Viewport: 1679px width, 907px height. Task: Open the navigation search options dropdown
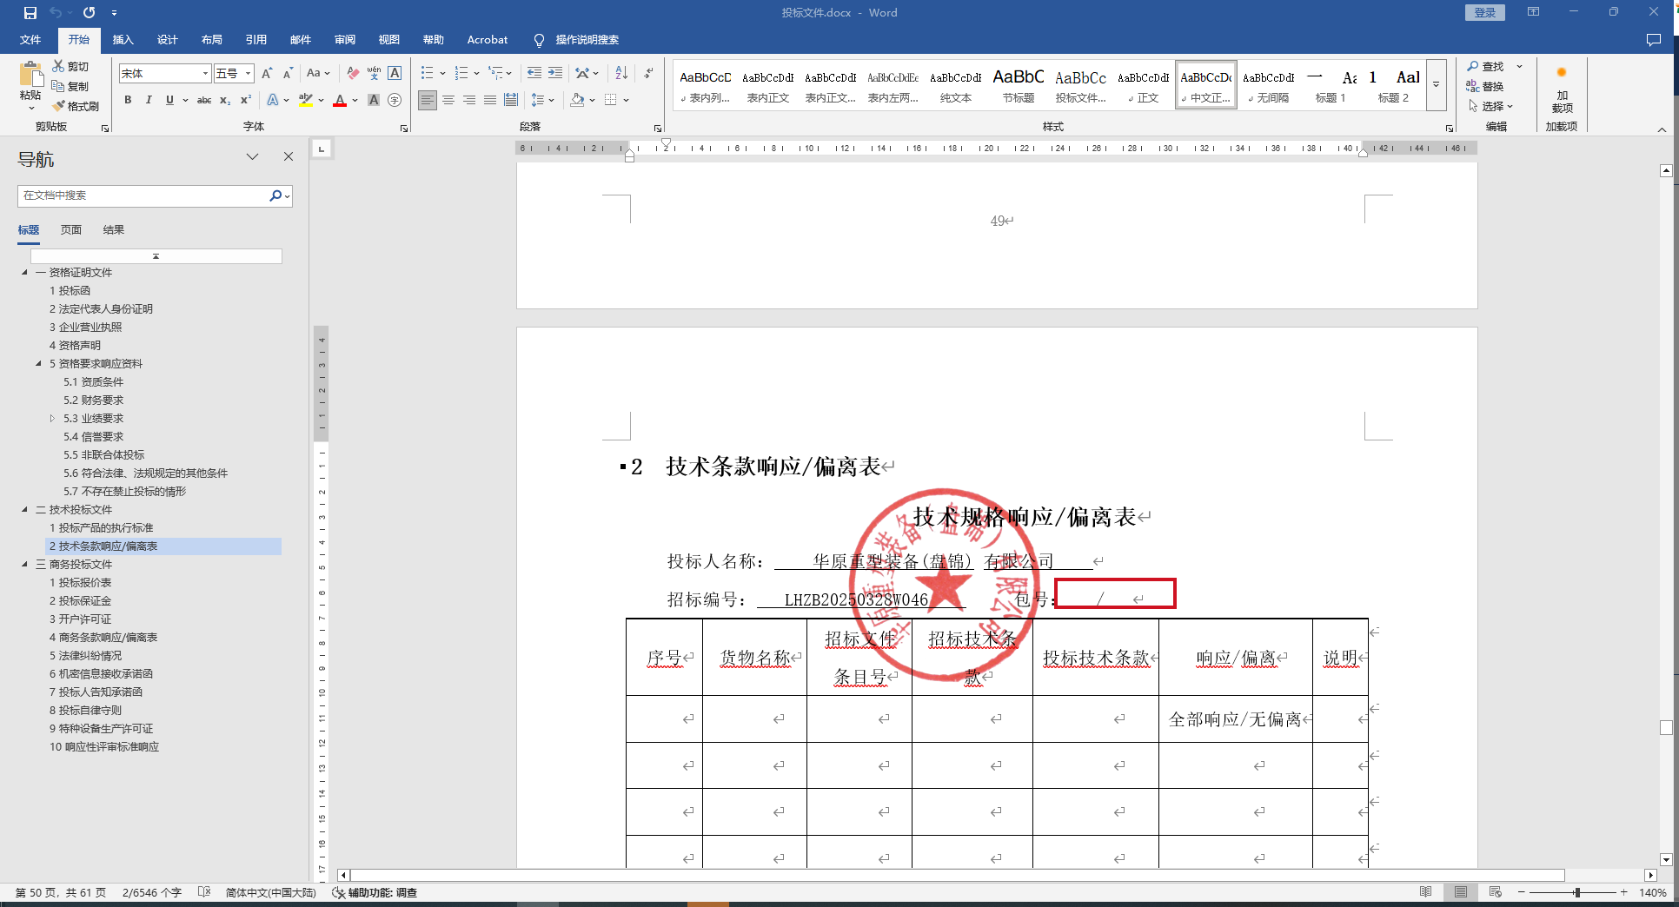[x=288, y=196]
